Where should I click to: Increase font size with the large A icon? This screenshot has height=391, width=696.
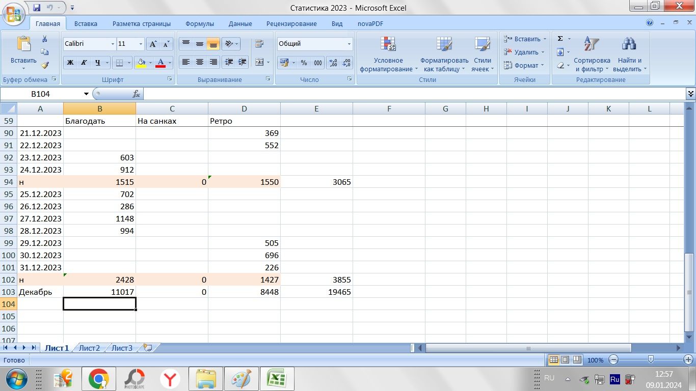click(x=153, y=44)
